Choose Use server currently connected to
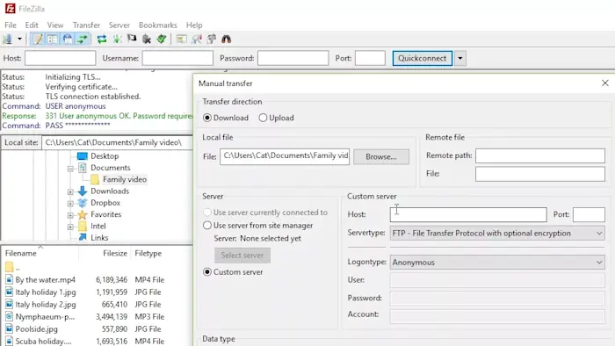 coord(265,213)
